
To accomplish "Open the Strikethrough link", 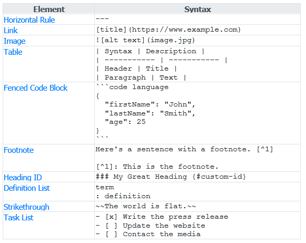I will tap(26, 207).
